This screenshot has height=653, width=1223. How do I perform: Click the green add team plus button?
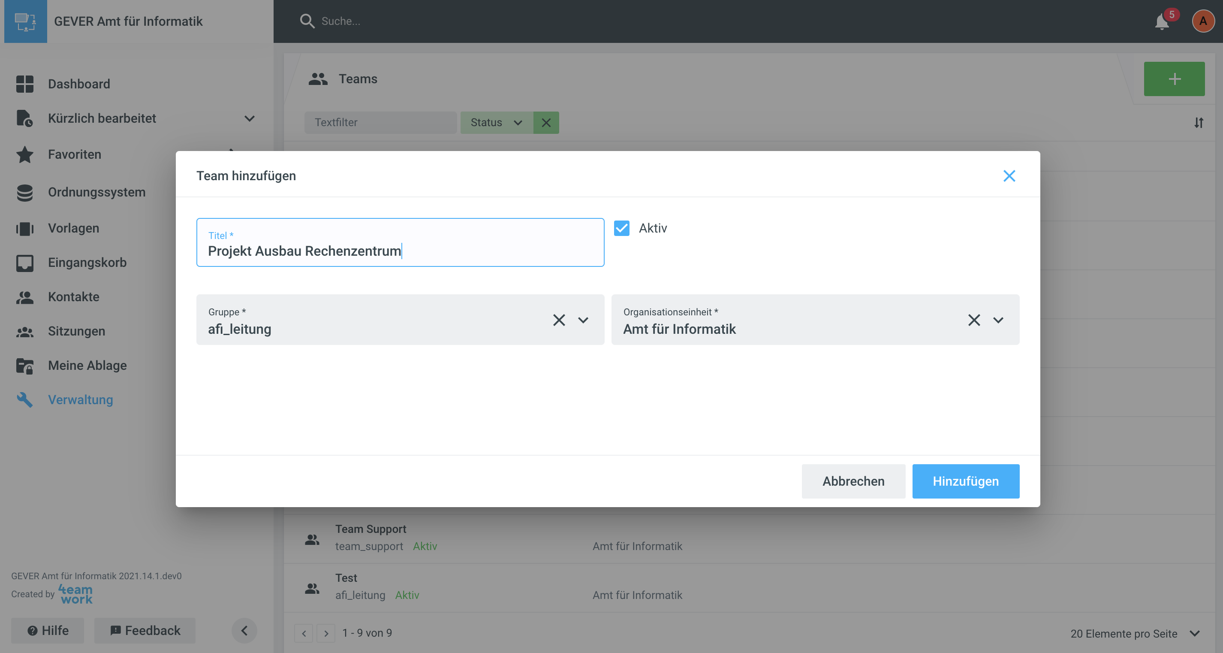1174,79
